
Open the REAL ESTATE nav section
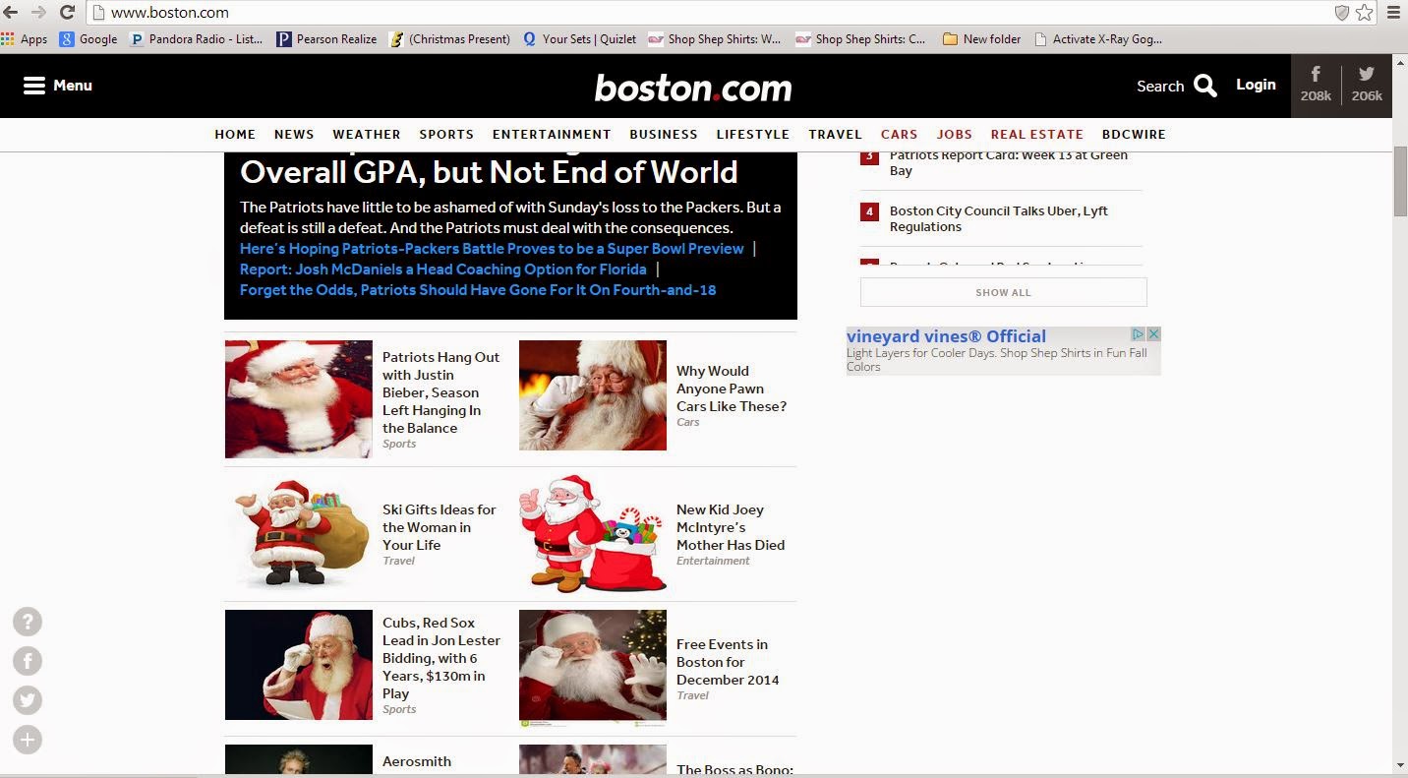(1037, 135)
